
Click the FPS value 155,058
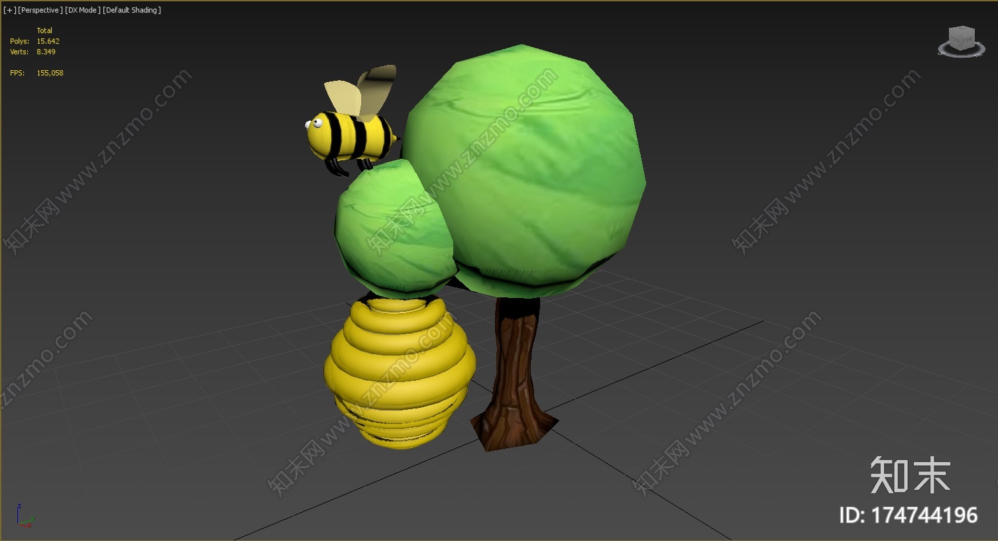point(50,73)
